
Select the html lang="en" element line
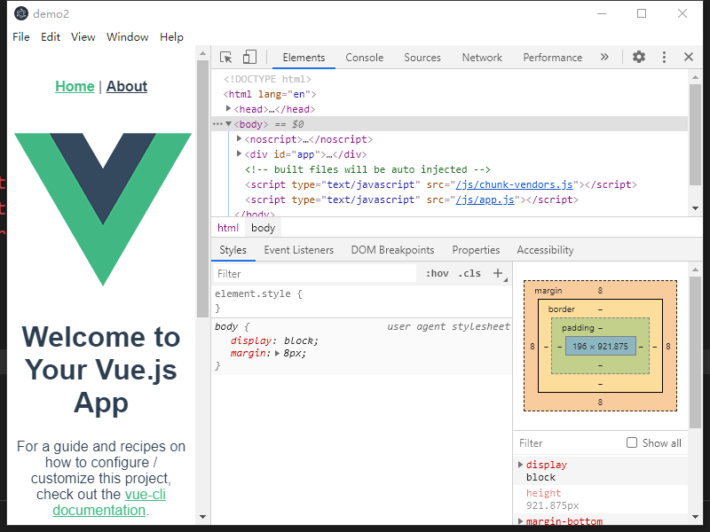[270, 94]
